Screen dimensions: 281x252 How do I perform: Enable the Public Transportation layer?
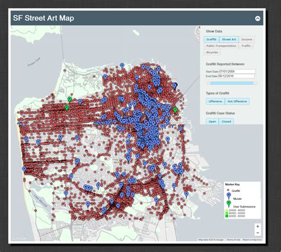(x=221, y=46)
